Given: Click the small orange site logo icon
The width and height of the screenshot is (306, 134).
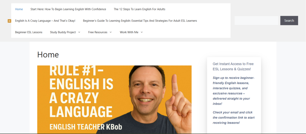Looking at the screenshot, I should click(9, 21).
